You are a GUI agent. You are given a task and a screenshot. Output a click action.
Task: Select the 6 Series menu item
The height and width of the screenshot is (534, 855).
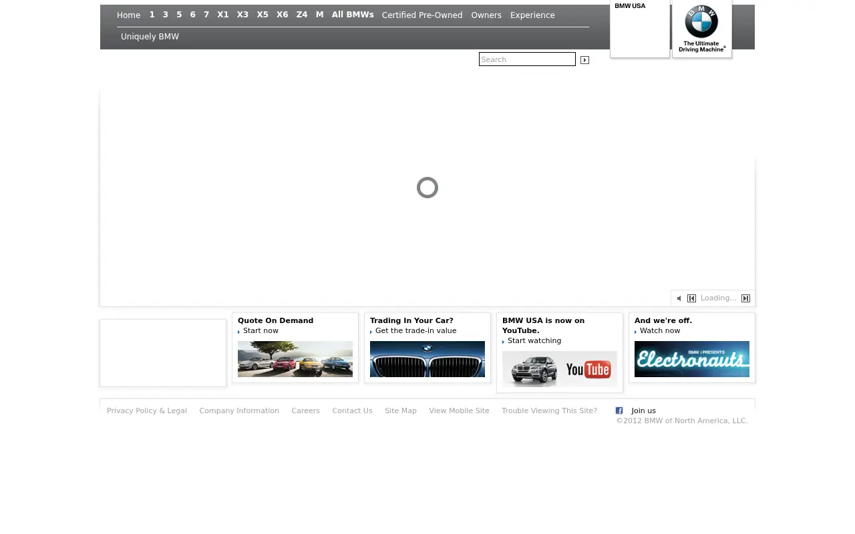[x=193, y=15]
